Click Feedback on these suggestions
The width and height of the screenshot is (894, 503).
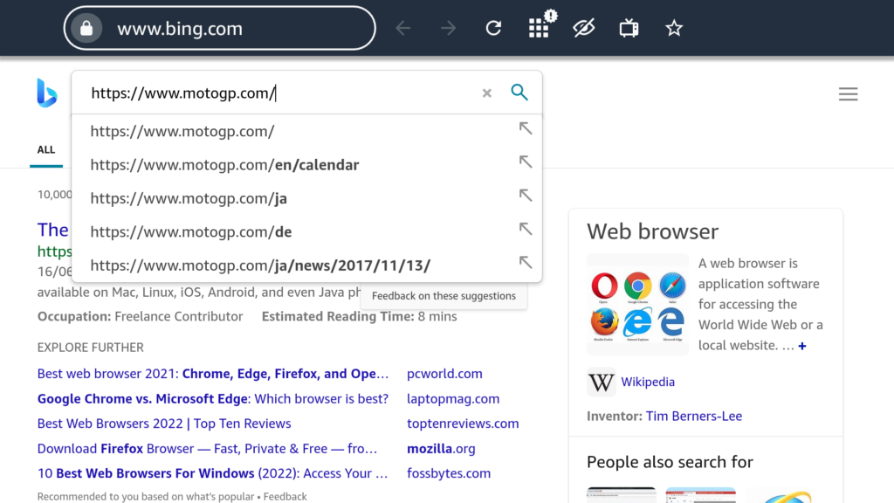444,296
